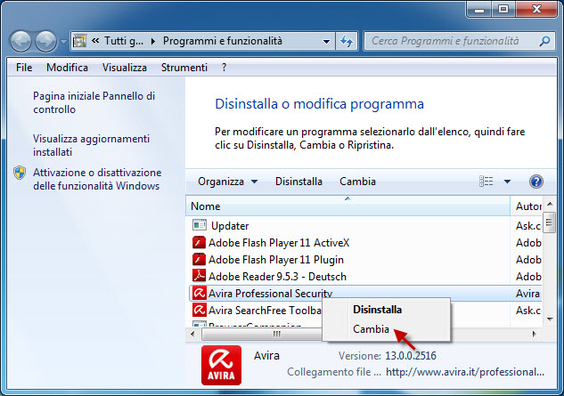This screenshot has width=564, height=396.
Task: Click the Avira SearchFree Toolbar icon
Action: (x=199, y=310)
